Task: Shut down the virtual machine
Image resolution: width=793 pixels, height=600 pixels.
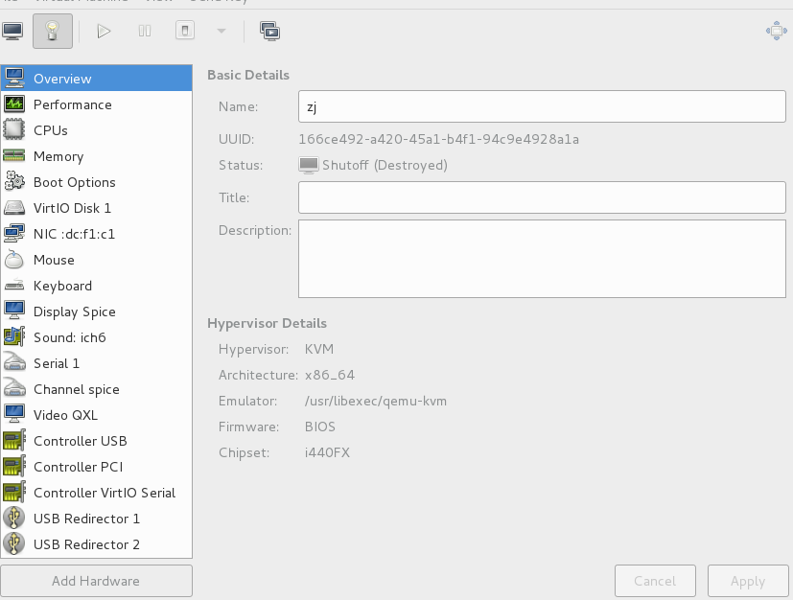Action: coord(185,31)
